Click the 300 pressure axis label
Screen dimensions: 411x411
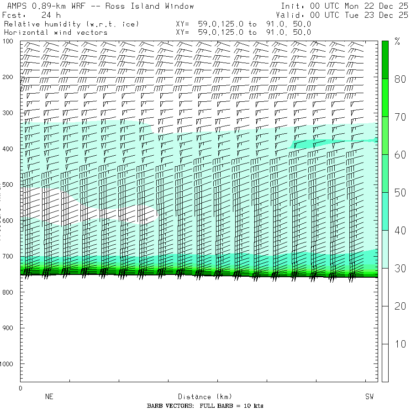click(x=8, y=113)
